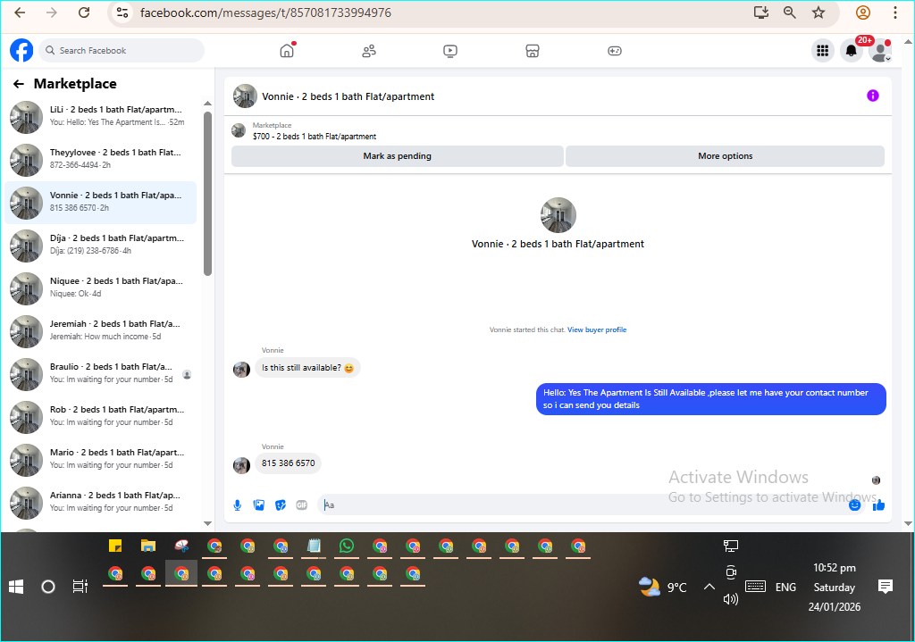Image resolution: width=915 pixels, height=642 pixels.
Task: Click conversation list scroll-down arrow
Action: pos(207,523)
